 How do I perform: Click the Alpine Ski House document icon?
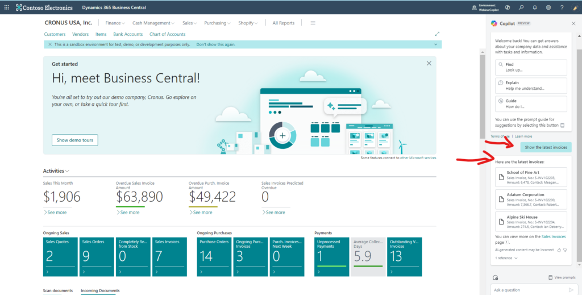click(x=501, y=222)
